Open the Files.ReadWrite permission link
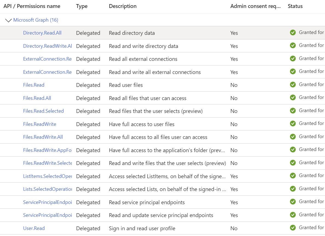325x236 pixels. [x=40, y=124]
